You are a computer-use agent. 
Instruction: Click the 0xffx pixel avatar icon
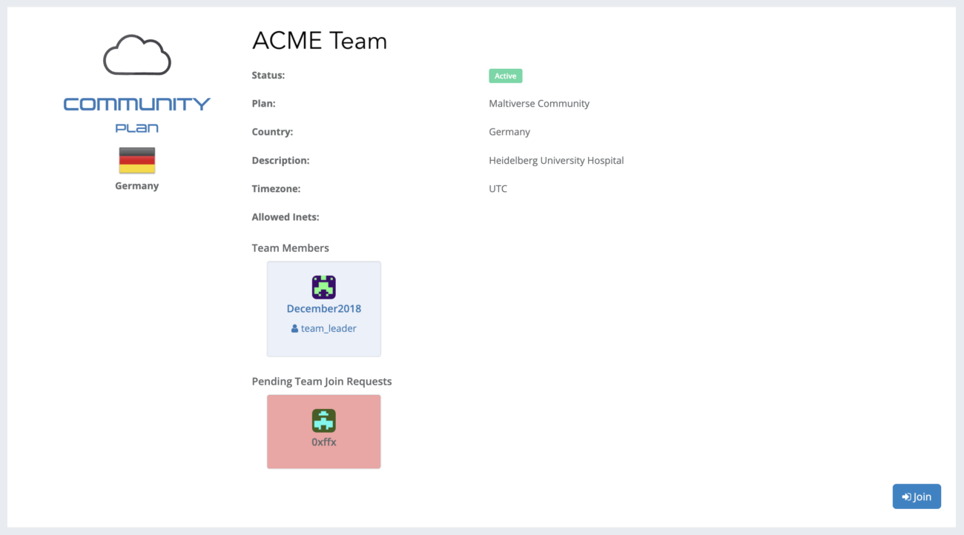click(324, 421)
